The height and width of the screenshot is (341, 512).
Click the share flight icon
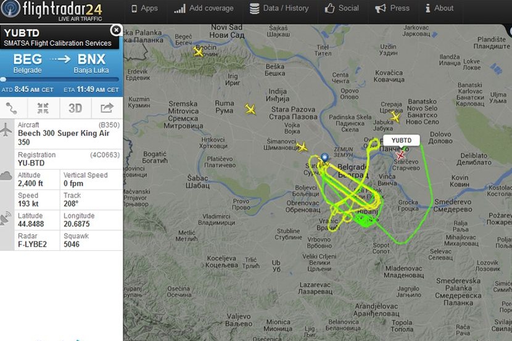coord(107,108)
